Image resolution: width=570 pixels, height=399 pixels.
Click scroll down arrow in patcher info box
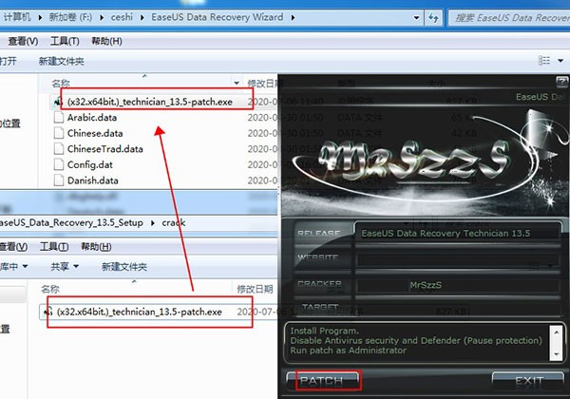pos(556,354)
